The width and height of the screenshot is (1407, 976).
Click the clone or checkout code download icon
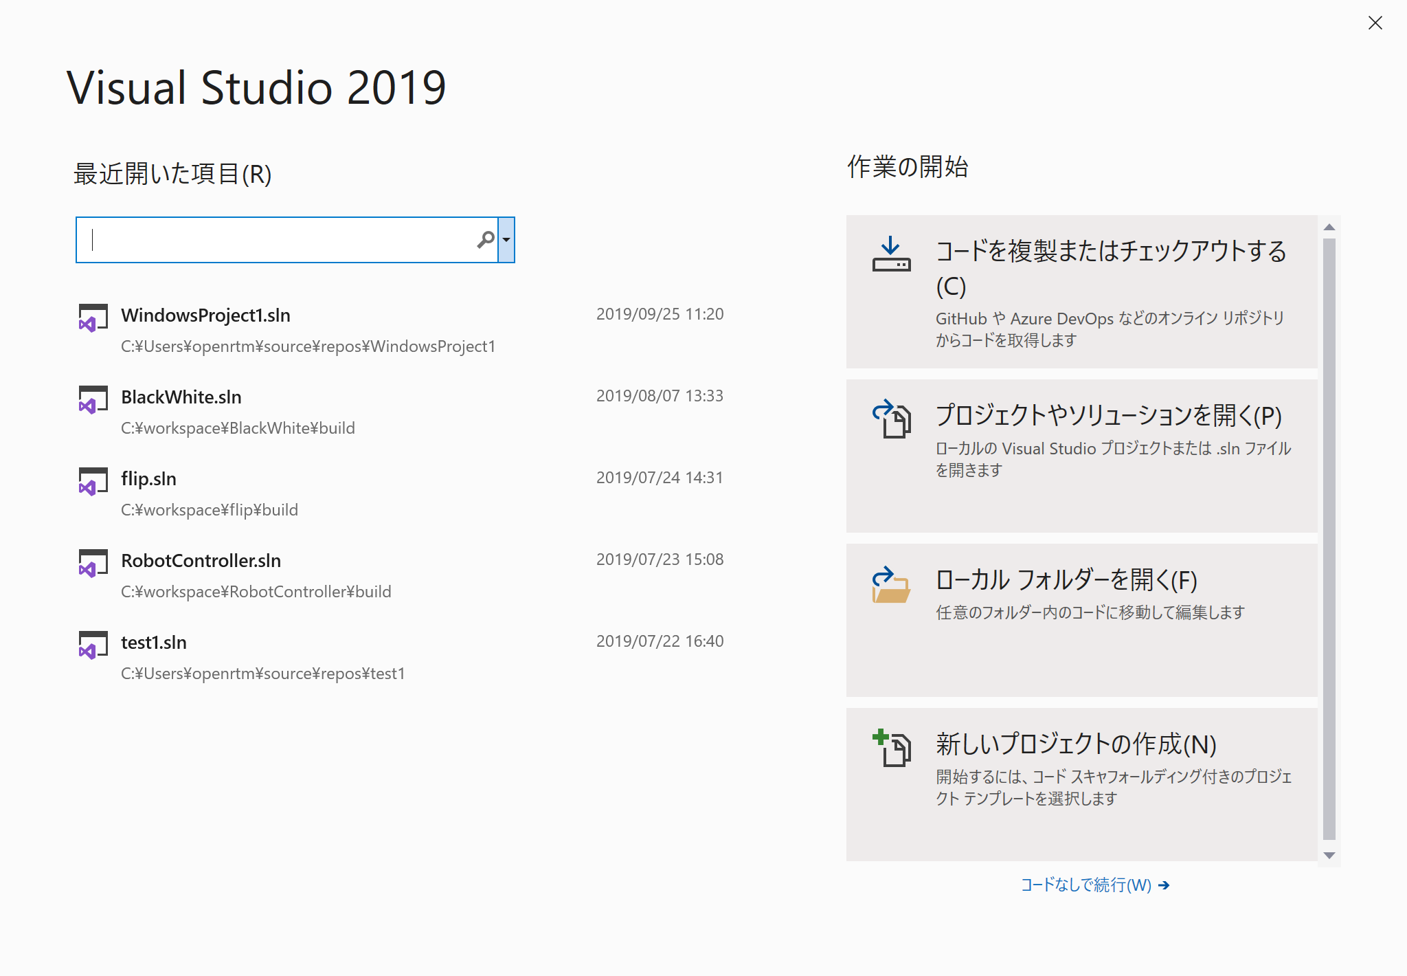pyautogui.click(x=891, y=254)
